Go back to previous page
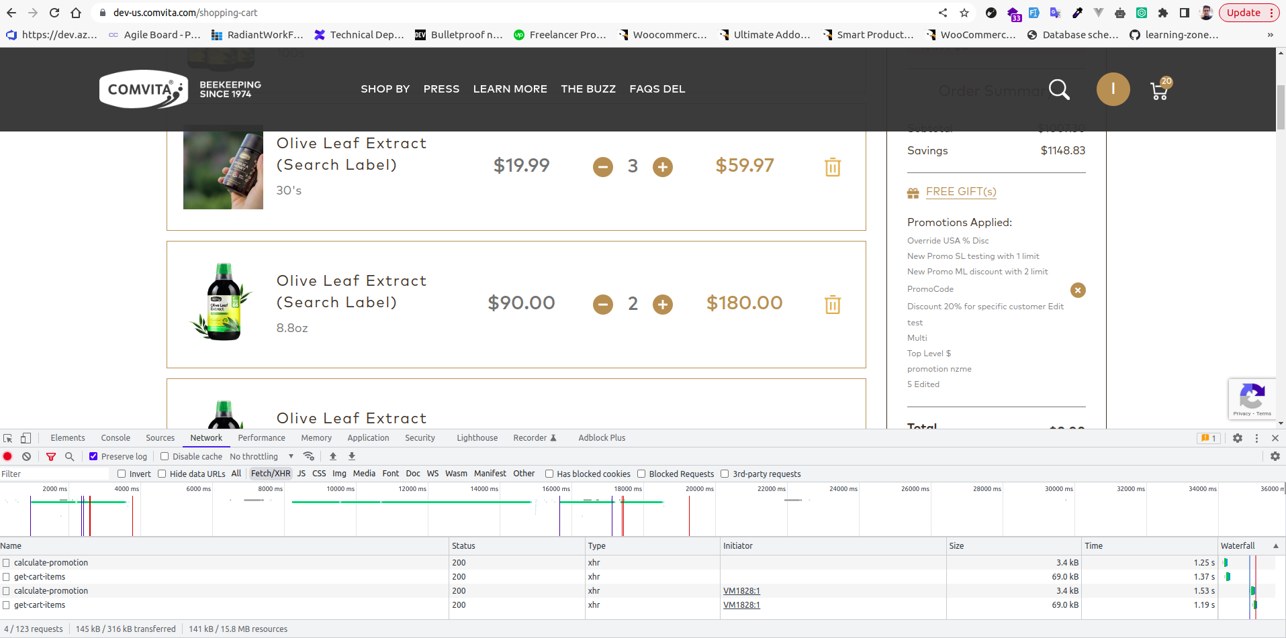 [11, 13]
